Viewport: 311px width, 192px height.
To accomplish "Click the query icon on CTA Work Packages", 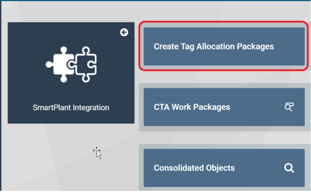I will click(289, 107).
